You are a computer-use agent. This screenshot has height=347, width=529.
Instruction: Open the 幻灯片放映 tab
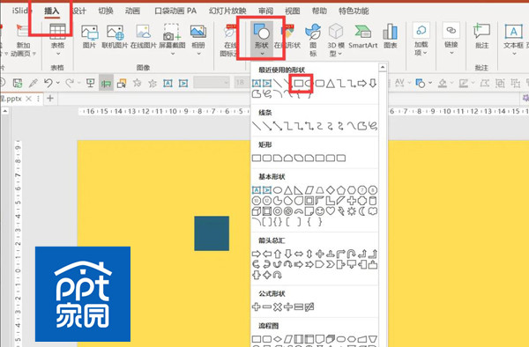pyautogui.click(x=227, y=11)
